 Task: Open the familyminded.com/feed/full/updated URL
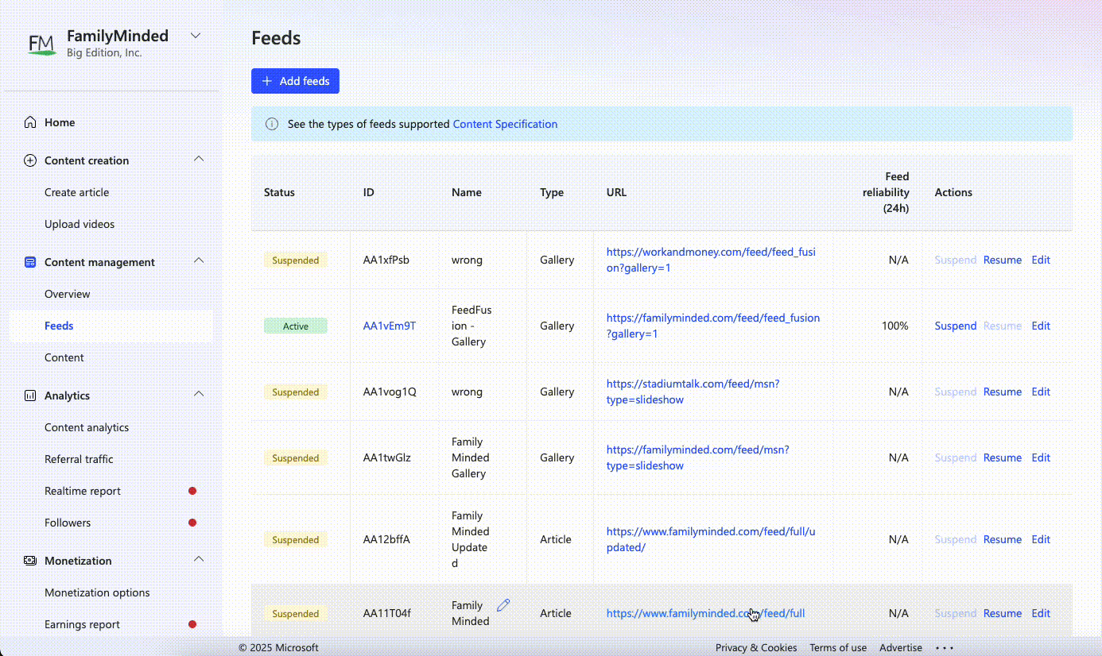pyautogui.click(x=711, y=539)
